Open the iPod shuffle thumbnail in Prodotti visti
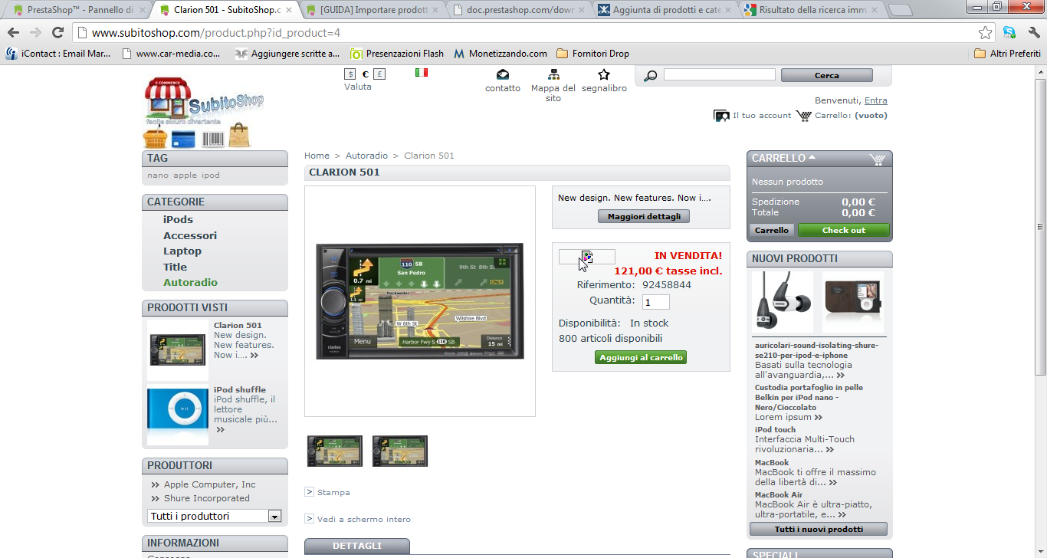The height and width of the screenshot is (558, 1047). 178,415
